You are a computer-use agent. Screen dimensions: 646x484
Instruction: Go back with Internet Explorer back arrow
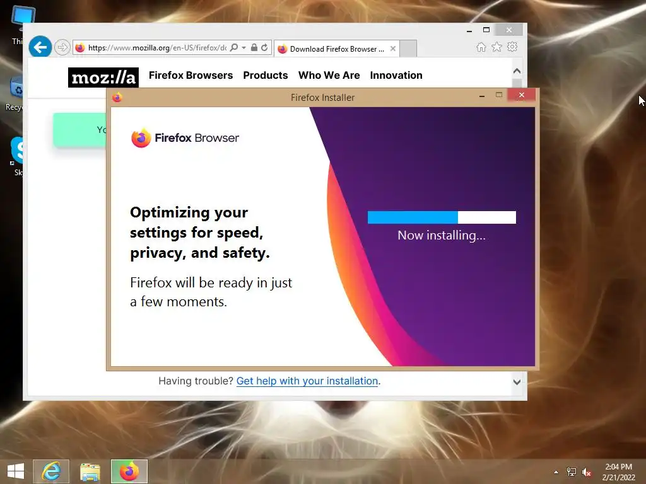[x=40, y=47]
